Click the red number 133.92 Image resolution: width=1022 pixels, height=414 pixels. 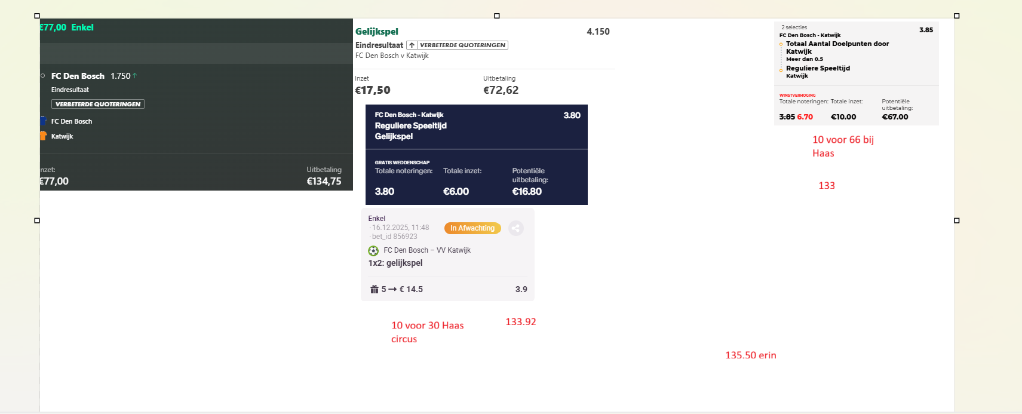[x=521, y=321]
